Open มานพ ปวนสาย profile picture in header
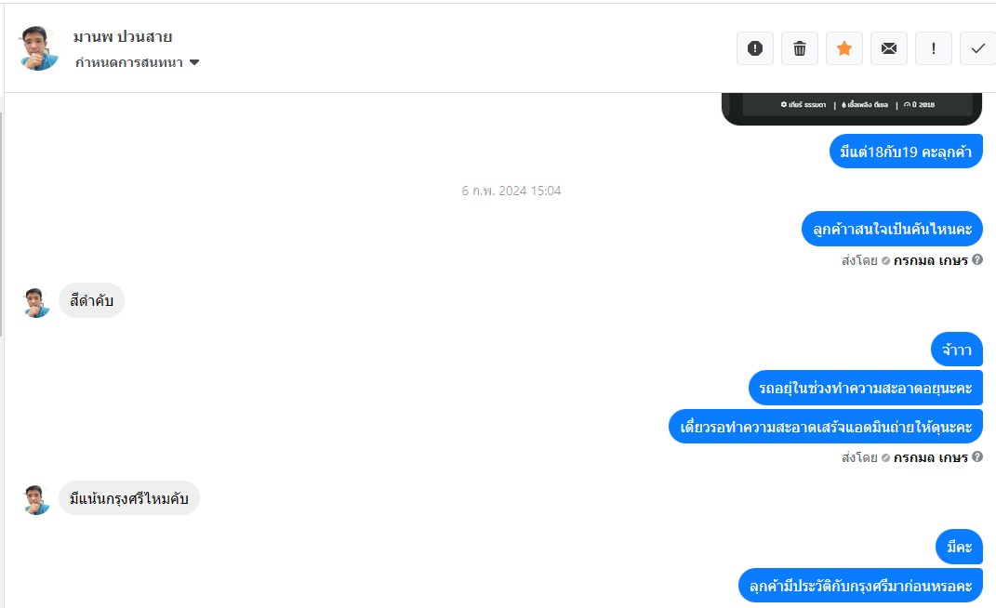 [x=39, y=48]
